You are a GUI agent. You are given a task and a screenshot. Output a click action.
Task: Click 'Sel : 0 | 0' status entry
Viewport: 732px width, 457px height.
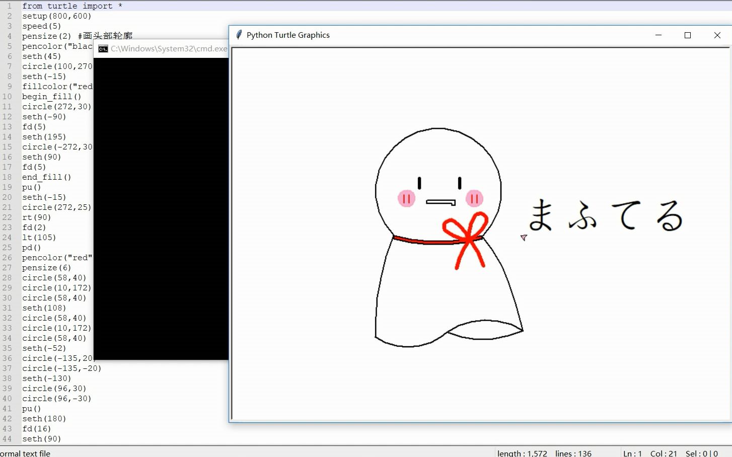coord(702,453)
